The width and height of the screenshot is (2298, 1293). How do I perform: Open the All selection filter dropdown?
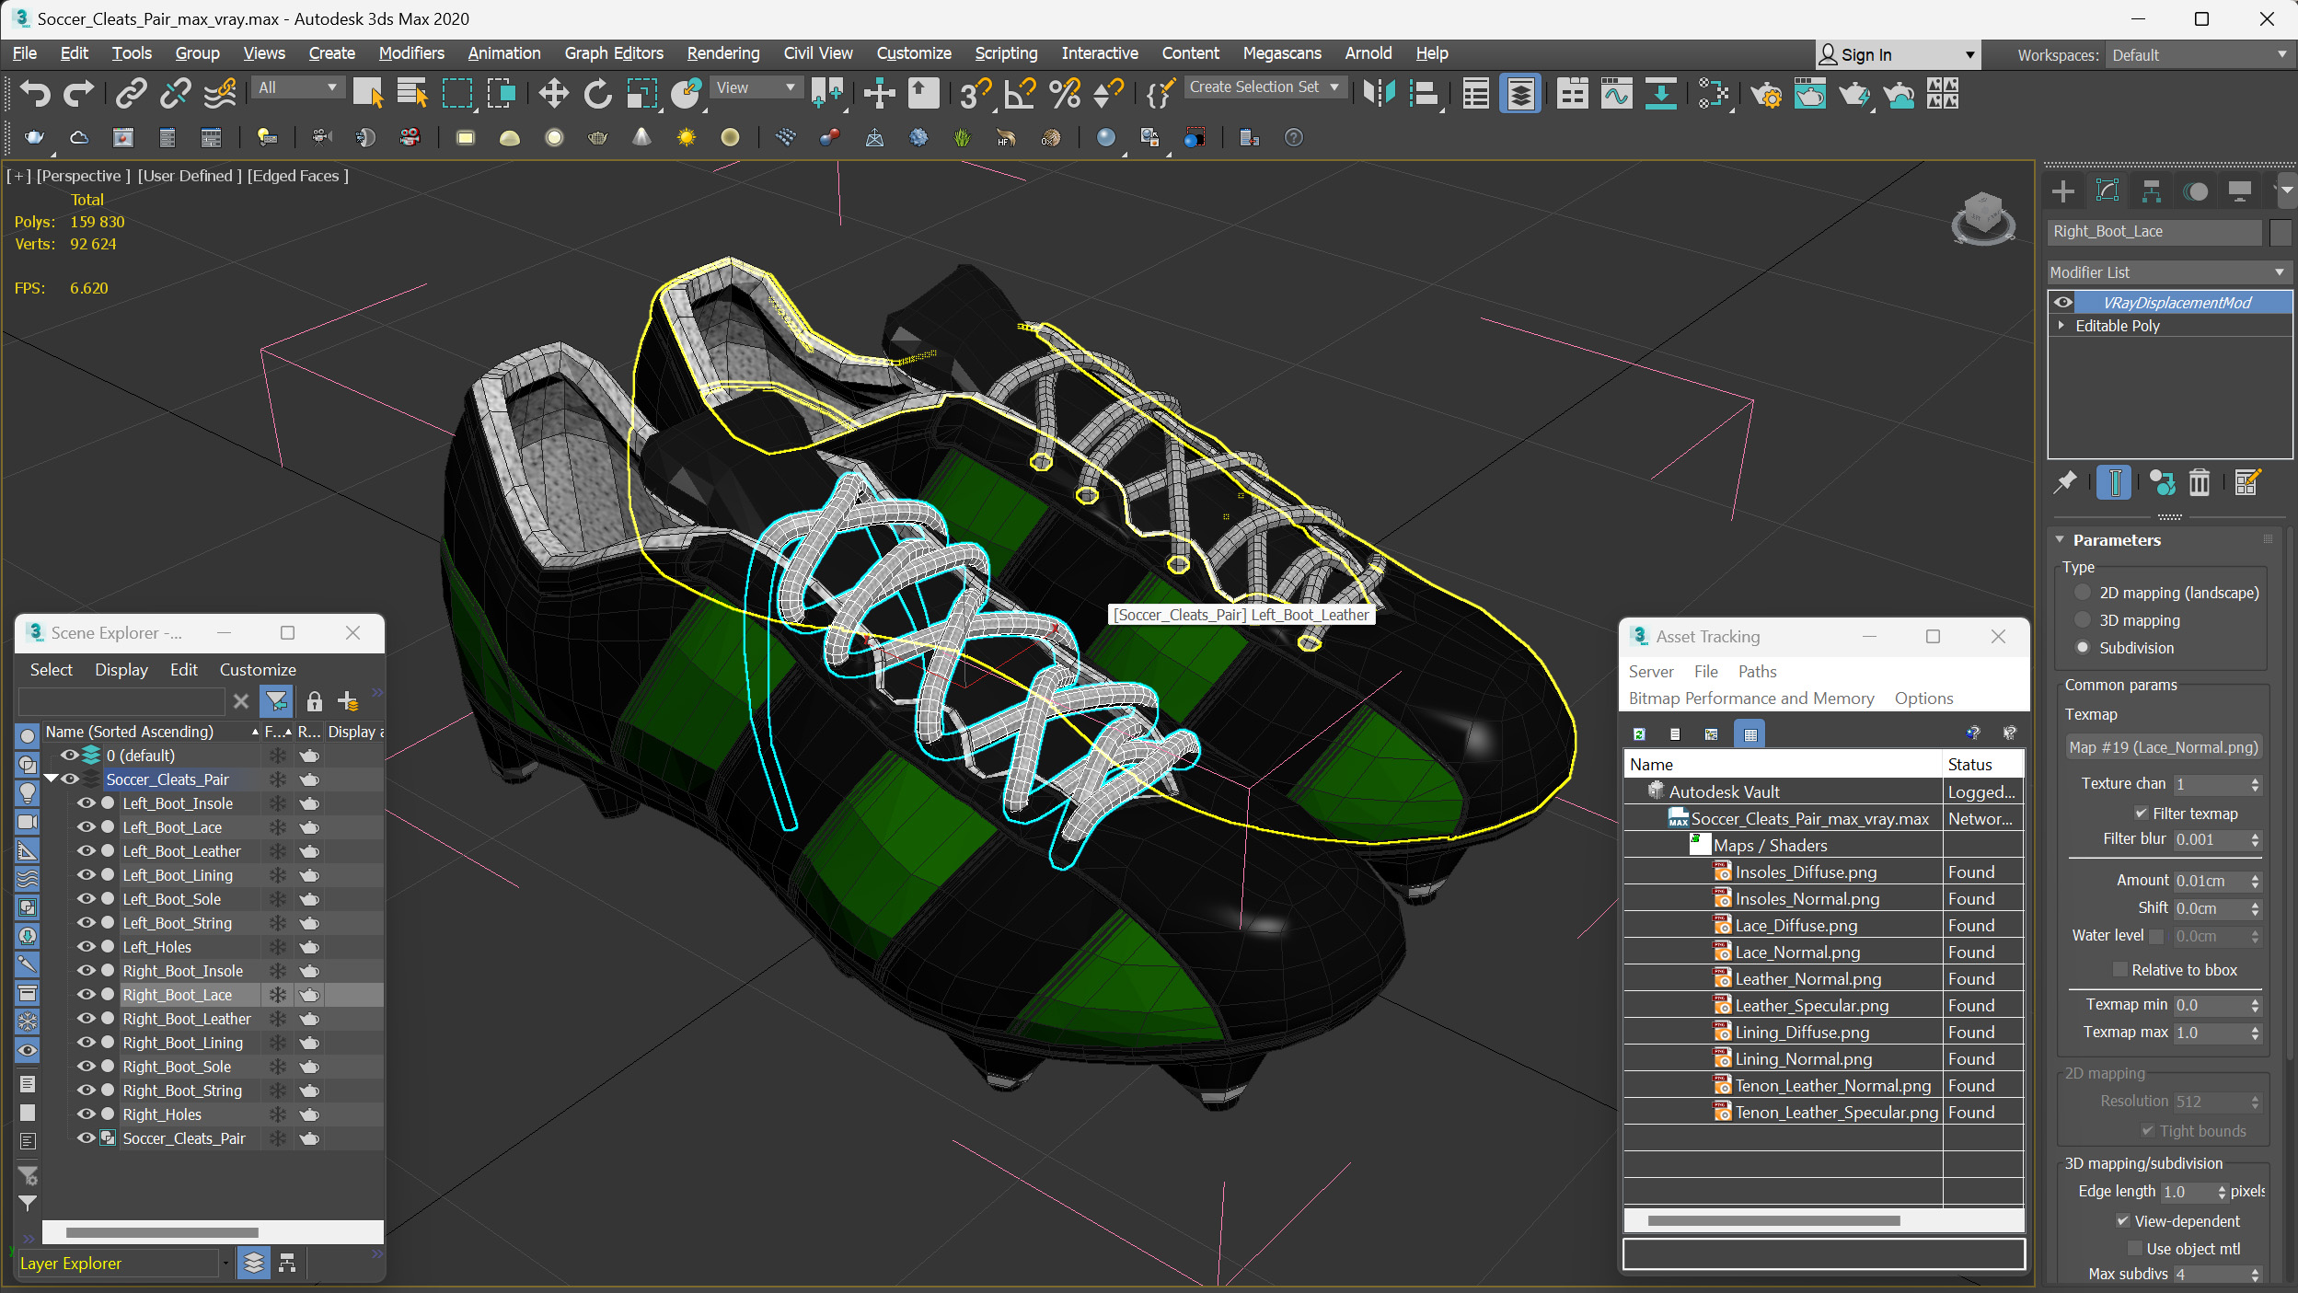pos(298,87)
